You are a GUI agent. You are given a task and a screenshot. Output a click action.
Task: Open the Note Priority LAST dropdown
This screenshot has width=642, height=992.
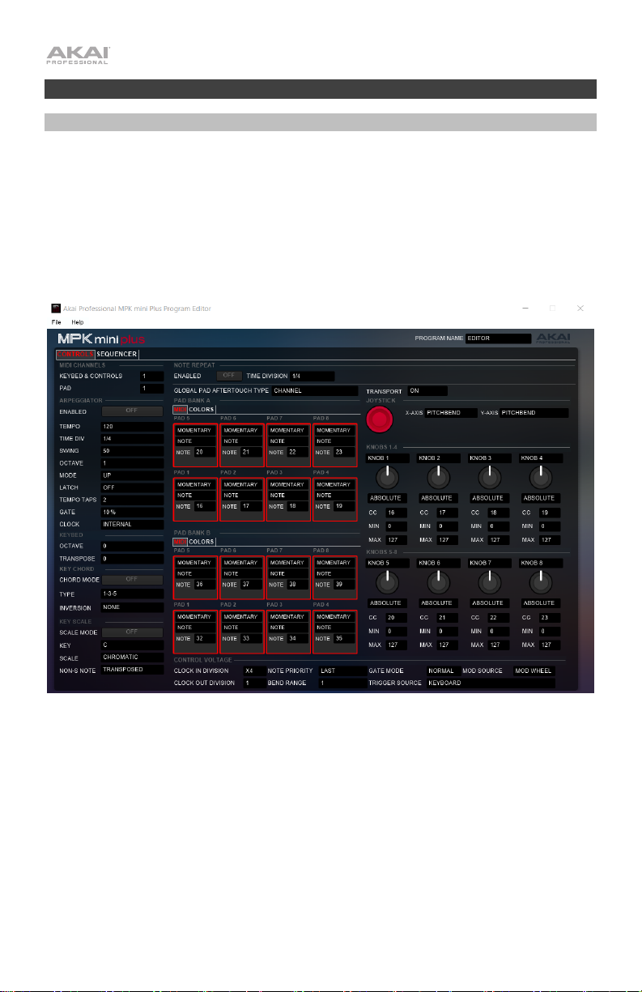tap(342, 671)
